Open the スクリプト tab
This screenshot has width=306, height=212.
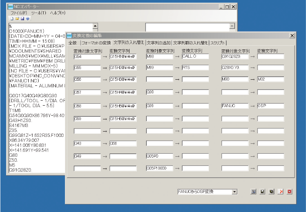[218, 43]
